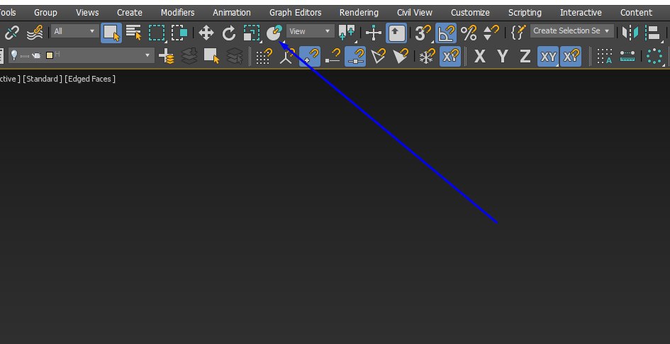Click the Unlink Selection icon
This screenshot has height=344, width=670.
[11, 32]
